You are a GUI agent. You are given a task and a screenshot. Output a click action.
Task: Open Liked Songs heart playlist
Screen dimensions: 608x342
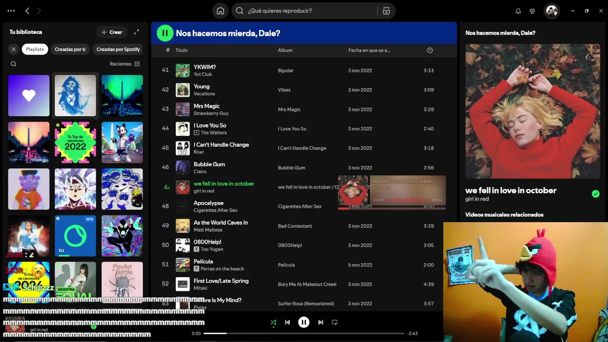tap(28, 95)
